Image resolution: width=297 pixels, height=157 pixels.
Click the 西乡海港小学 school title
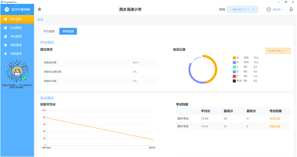click(130, 10)
